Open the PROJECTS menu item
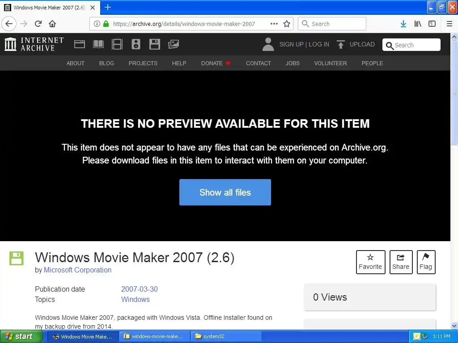This screenshot has height=343, width=458. click(143, 63)
